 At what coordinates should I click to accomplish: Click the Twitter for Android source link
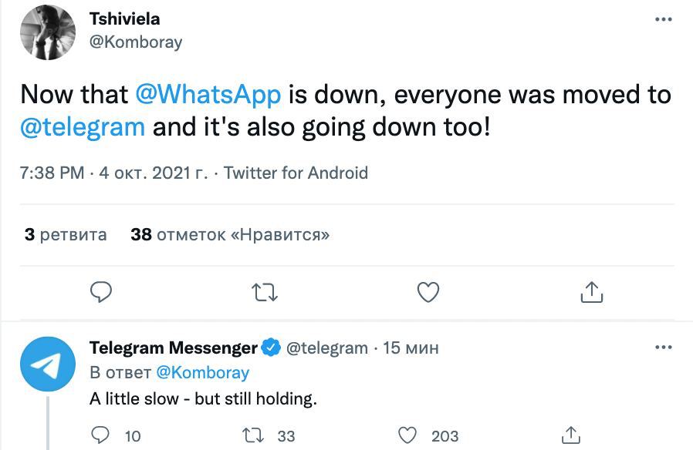pos(296,173)
